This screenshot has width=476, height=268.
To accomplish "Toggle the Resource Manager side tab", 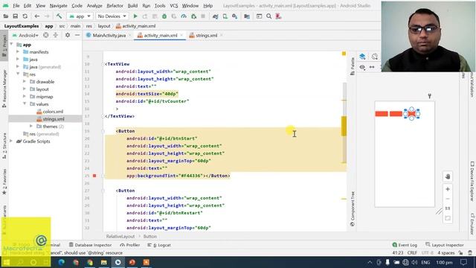I will point(4,89).
